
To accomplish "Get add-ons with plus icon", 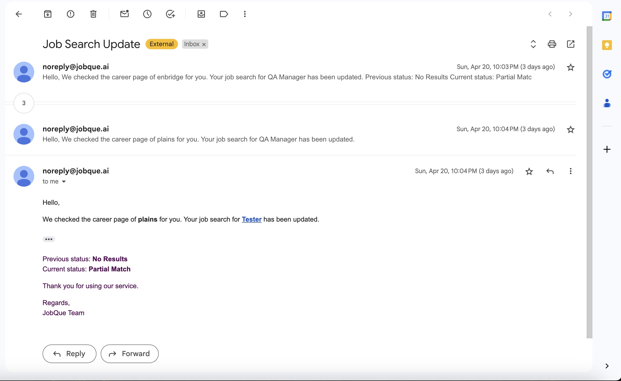I will tap(607, 149).
